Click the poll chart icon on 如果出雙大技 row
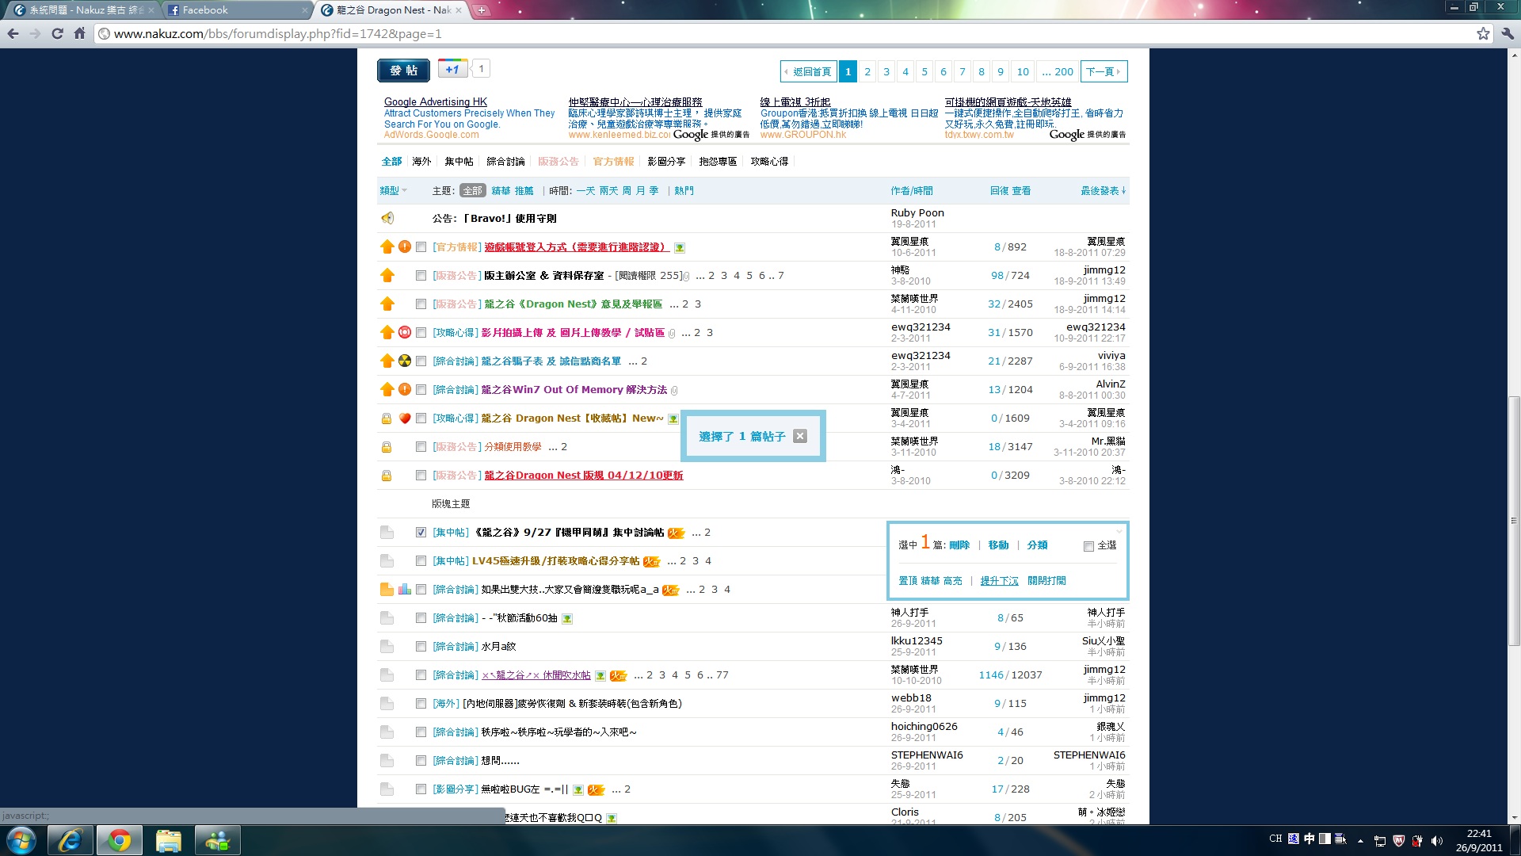1521x856 pixels. [x=405, y=589]
